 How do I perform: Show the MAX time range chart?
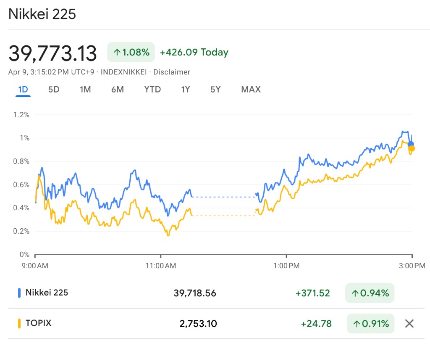point(251,89)
